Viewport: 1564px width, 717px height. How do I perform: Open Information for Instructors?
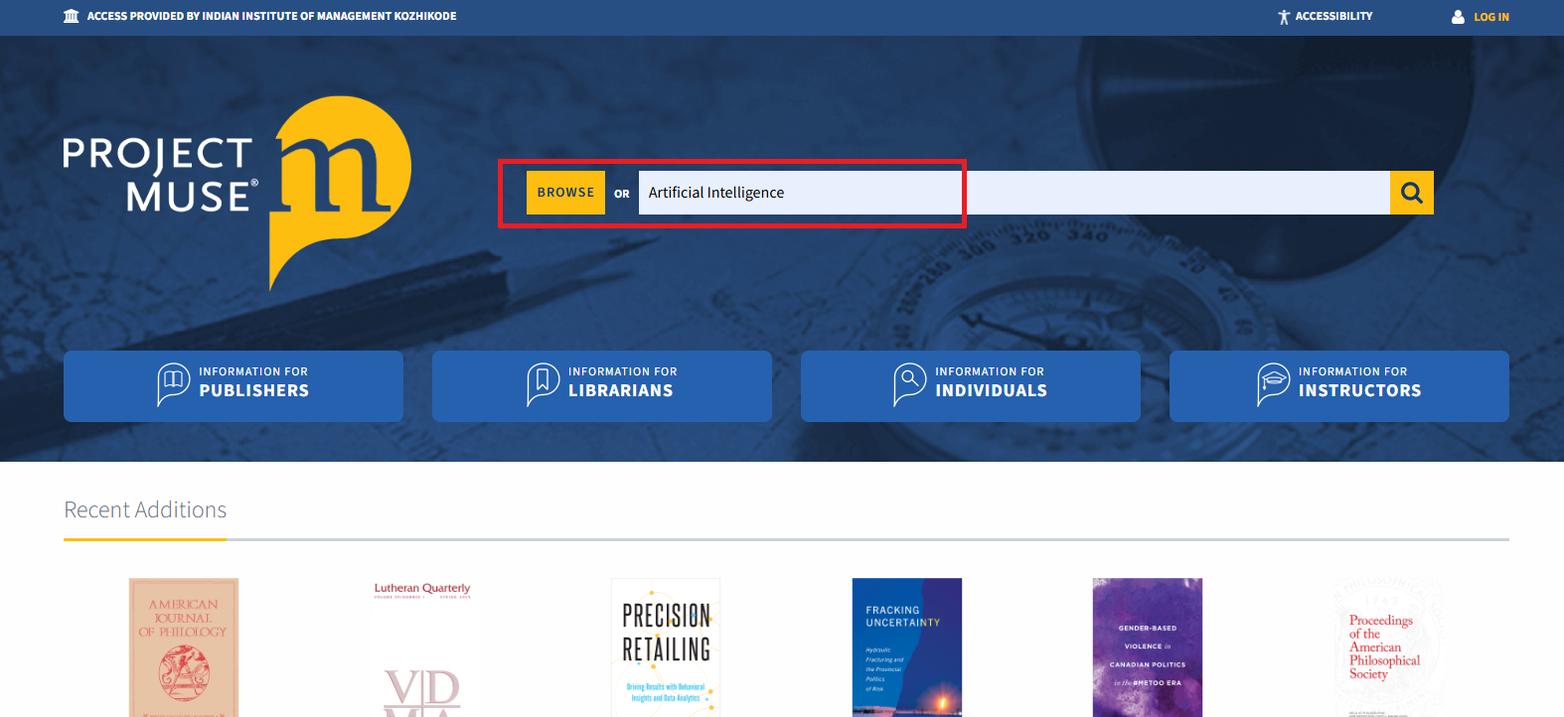tap(1339, 386)
